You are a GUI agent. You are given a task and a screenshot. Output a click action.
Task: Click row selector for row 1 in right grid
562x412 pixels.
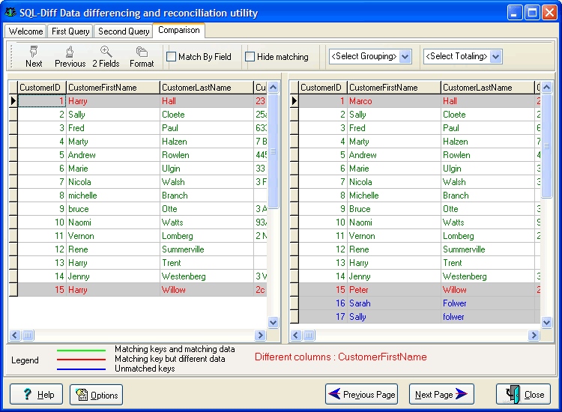tap(294, 101)
